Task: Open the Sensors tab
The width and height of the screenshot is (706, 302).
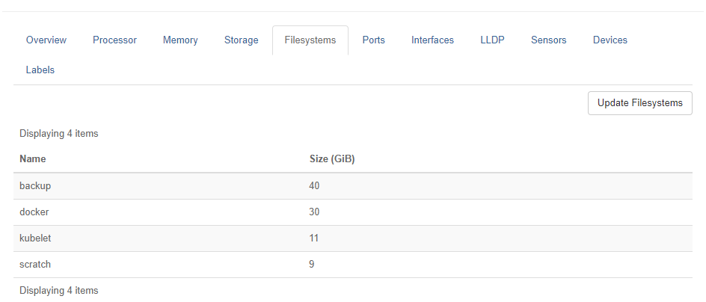Action: (548, 40)
